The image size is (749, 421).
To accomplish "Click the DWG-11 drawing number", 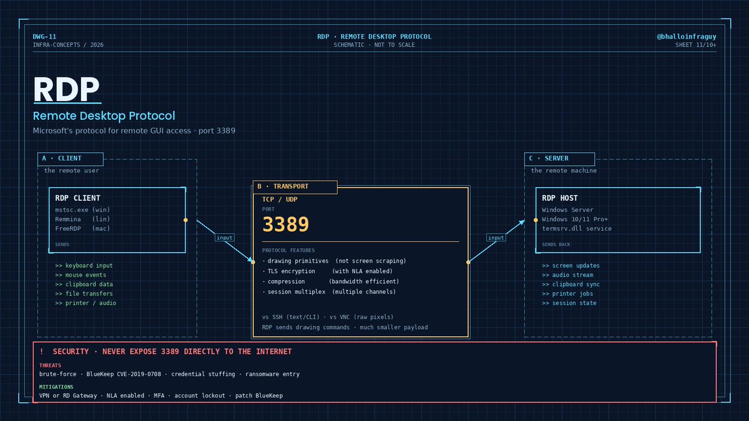I will pyautogui.click(x=44, y=37).
